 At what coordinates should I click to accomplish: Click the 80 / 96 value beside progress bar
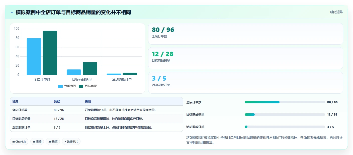pyautogui.click(x=332, y=102)
